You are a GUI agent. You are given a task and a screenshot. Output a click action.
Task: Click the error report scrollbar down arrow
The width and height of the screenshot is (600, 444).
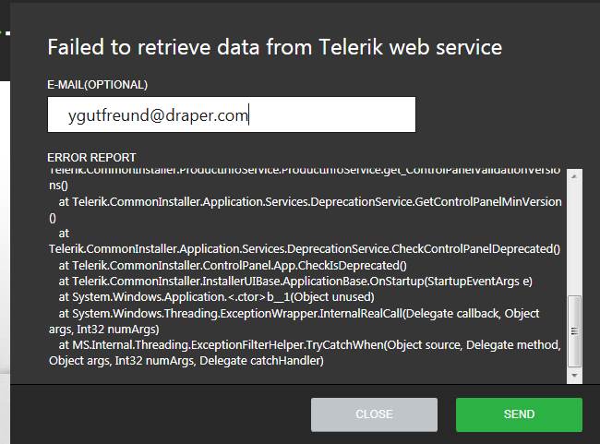click(575, 376)
